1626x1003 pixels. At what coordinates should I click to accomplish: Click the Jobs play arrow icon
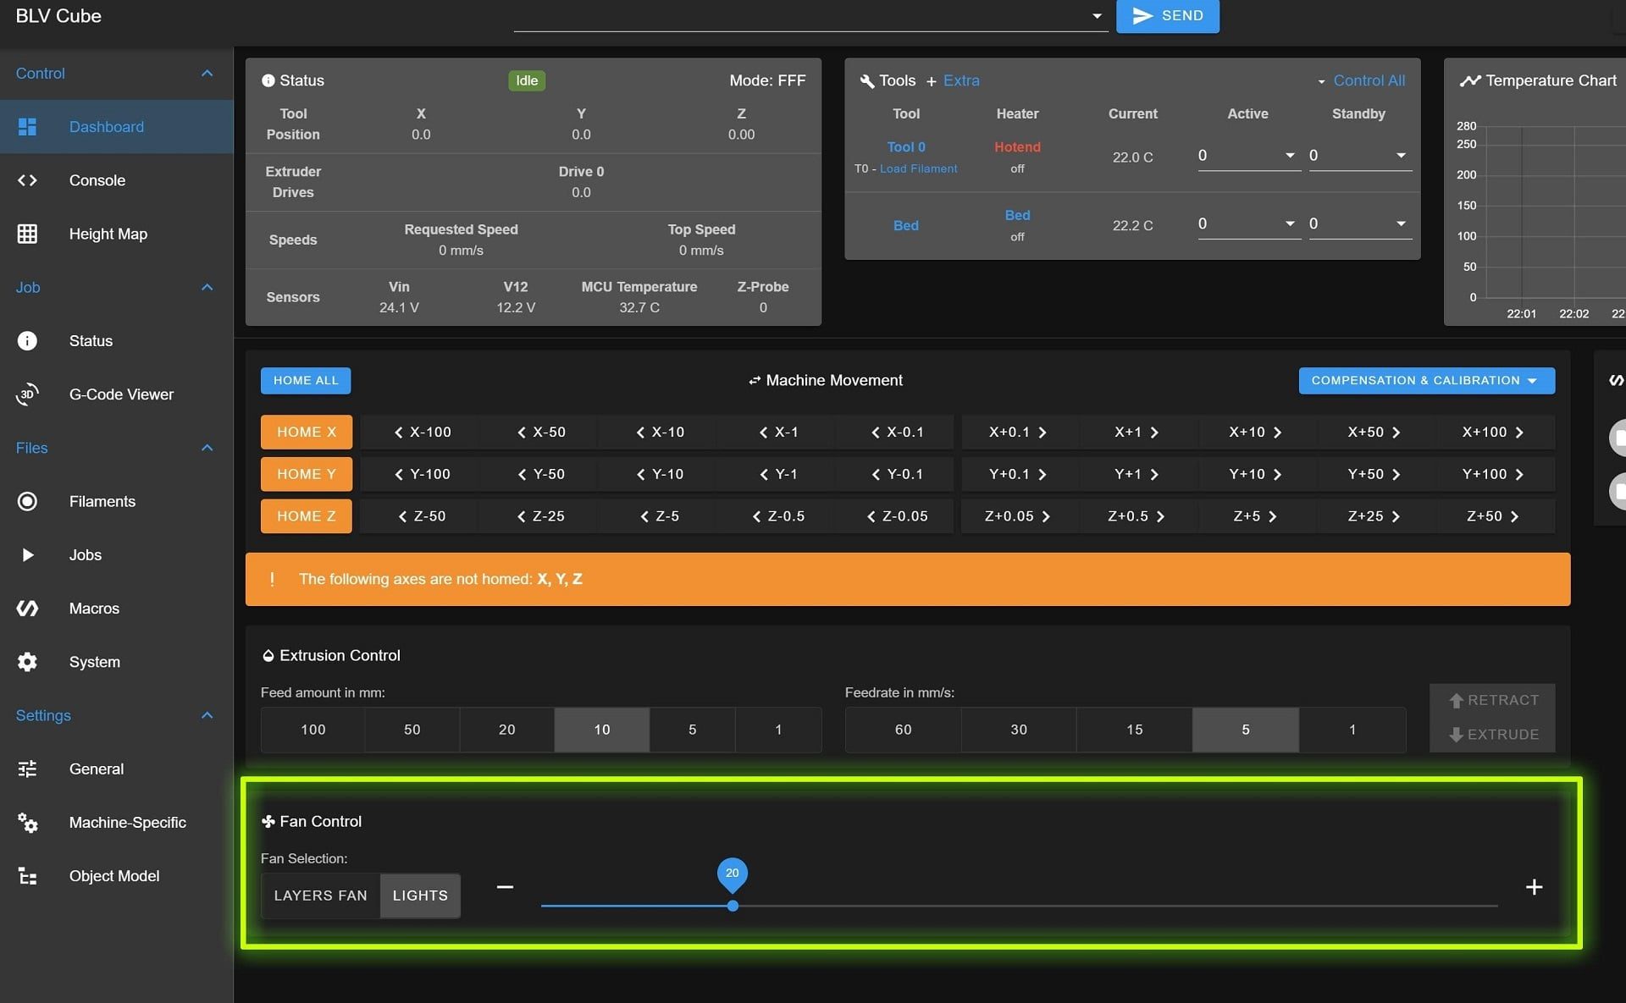click(x=27, y=554)
